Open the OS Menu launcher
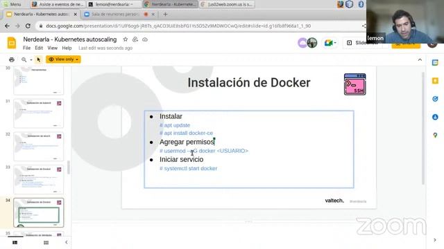This screenshot has height=249, width=444. (12, 4)
